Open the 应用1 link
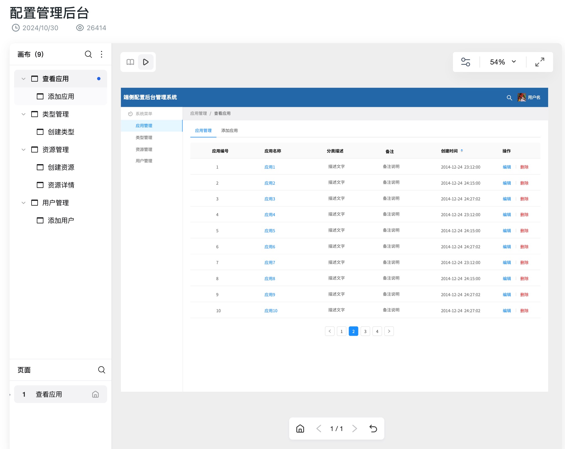This screenshot has width=565, height=449. click(x=270, y=167)
